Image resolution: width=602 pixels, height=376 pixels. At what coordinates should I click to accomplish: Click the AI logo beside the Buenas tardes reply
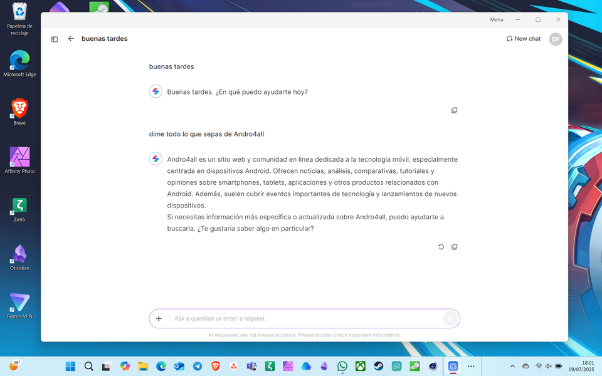[x=156, y=91]
